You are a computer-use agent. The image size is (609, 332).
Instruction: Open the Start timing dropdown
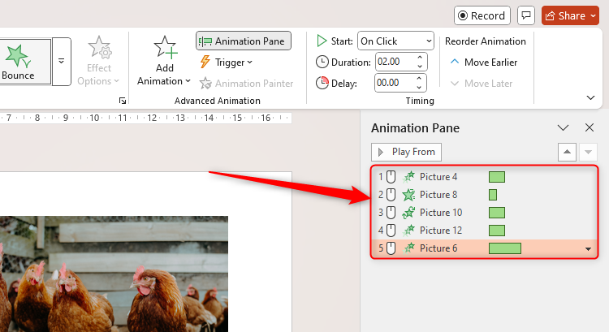(396, 41)
